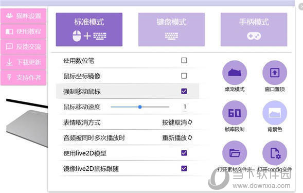Enable the 鼠标坐标镜像 checkbox
303x193 pixels.
coord(184,76)
